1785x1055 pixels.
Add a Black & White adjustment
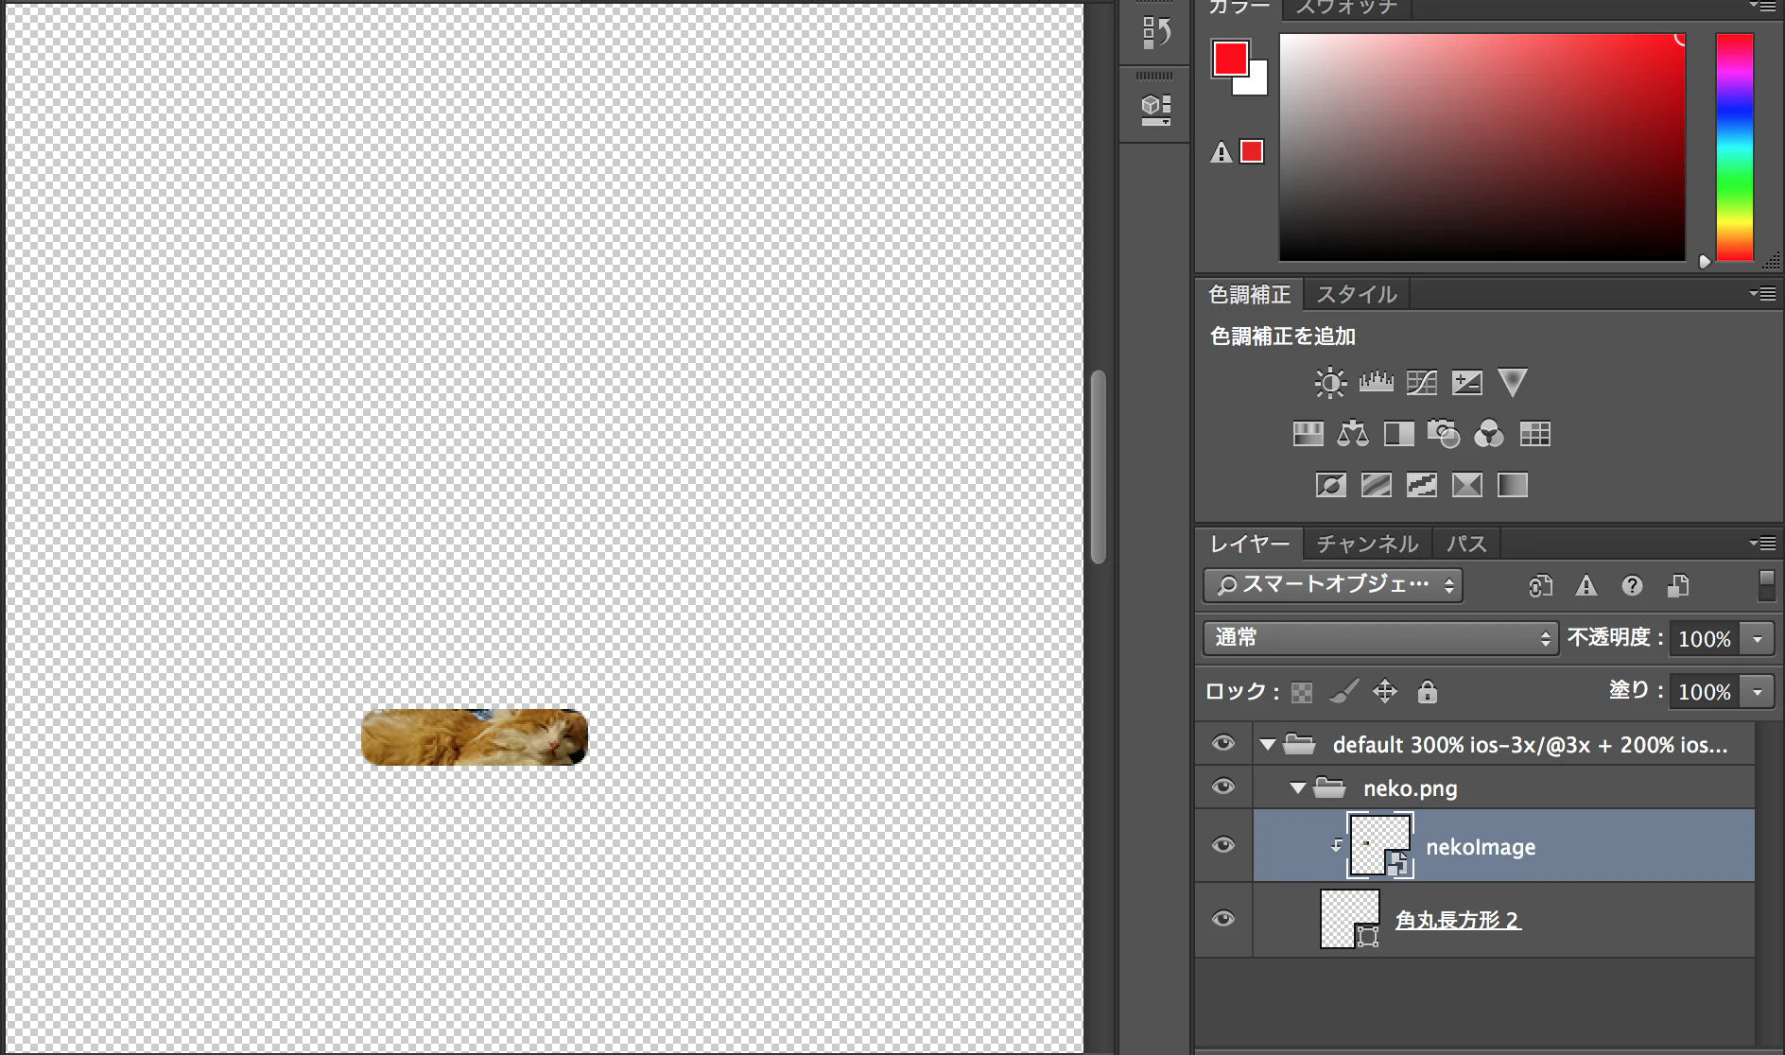point(1398,434)
